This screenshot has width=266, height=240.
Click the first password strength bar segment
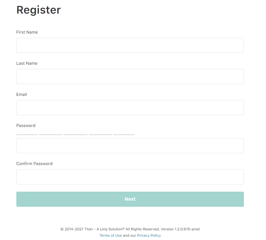[x=27, y=135]
